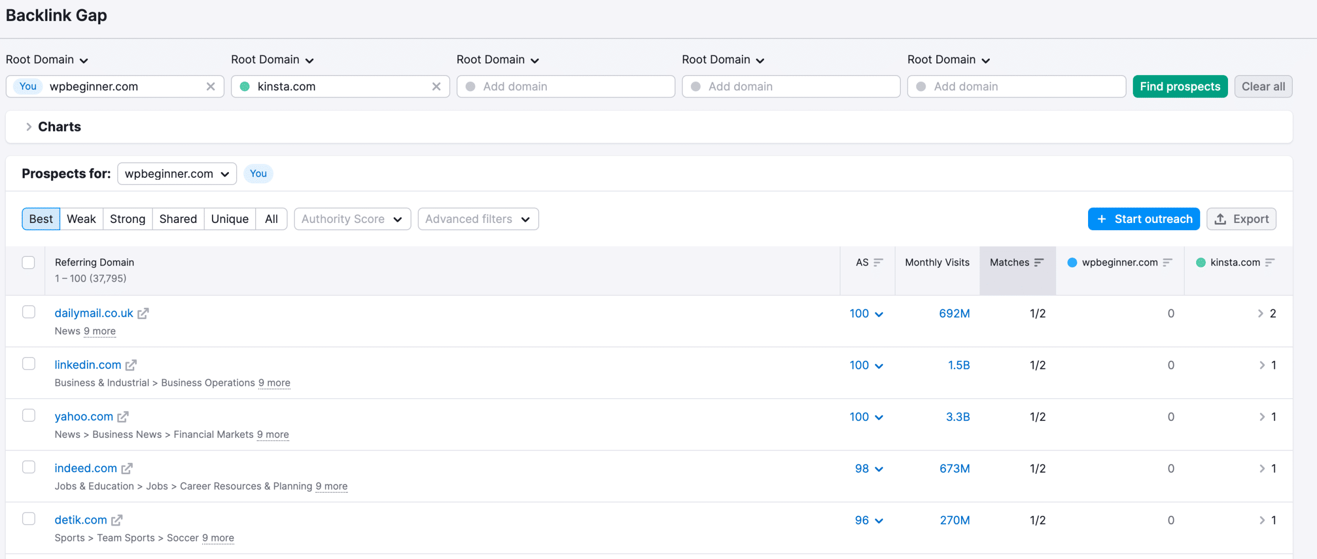1317x559 pixels.
Task: Open Advanced filters dropdown
Action: tap(478, 219)
